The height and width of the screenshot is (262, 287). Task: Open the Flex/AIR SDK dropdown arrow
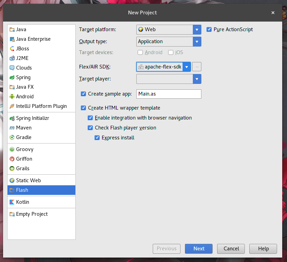pos(187,67)
